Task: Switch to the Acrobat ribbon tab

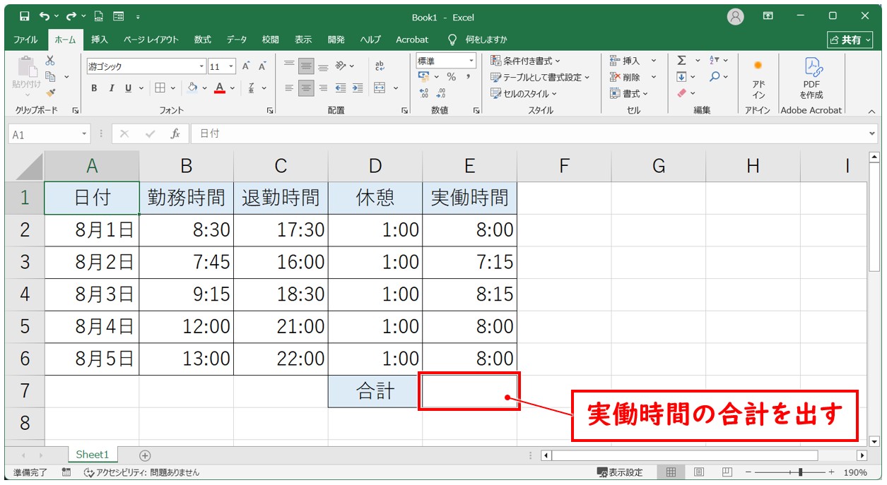Action: 412,40
